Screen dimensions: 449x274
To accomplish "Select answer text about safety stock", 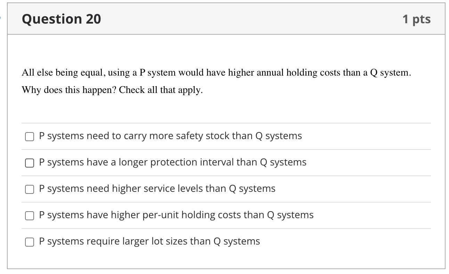I will point(170,136).
